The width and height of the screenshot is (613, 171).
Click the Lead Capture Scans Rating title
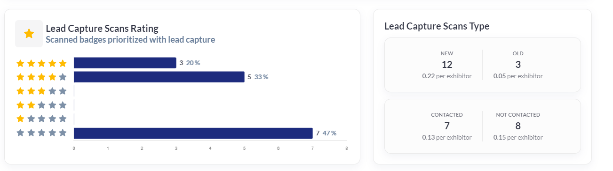coord(102,29)
